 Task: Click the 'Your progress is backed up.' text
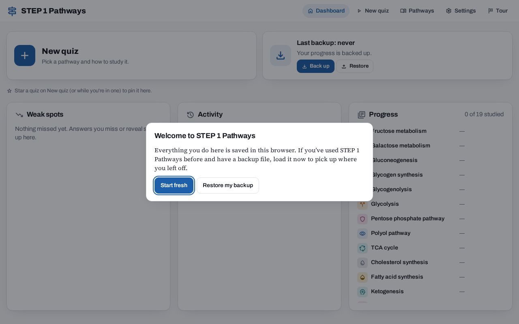pyautogui.click(x=334, y=53)
